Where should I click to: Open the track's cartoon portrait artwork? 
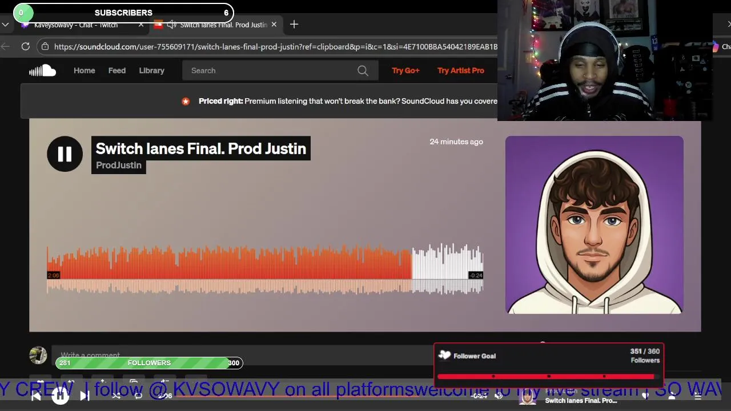(x=594, y=225)
